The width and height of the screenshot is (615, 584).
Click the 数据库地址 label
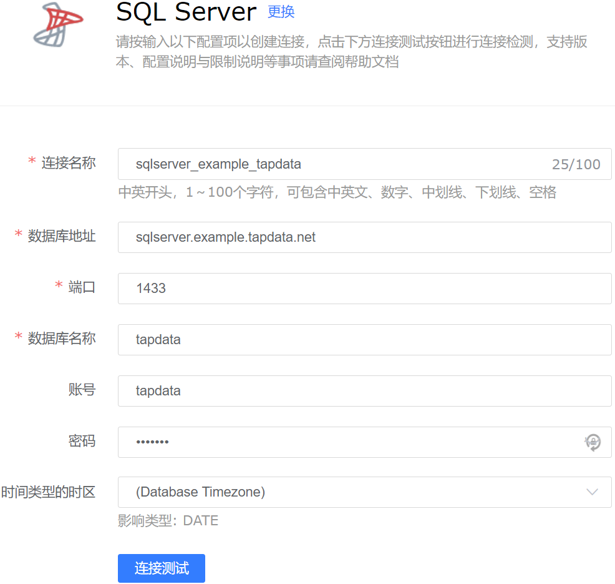pos(62,236)
